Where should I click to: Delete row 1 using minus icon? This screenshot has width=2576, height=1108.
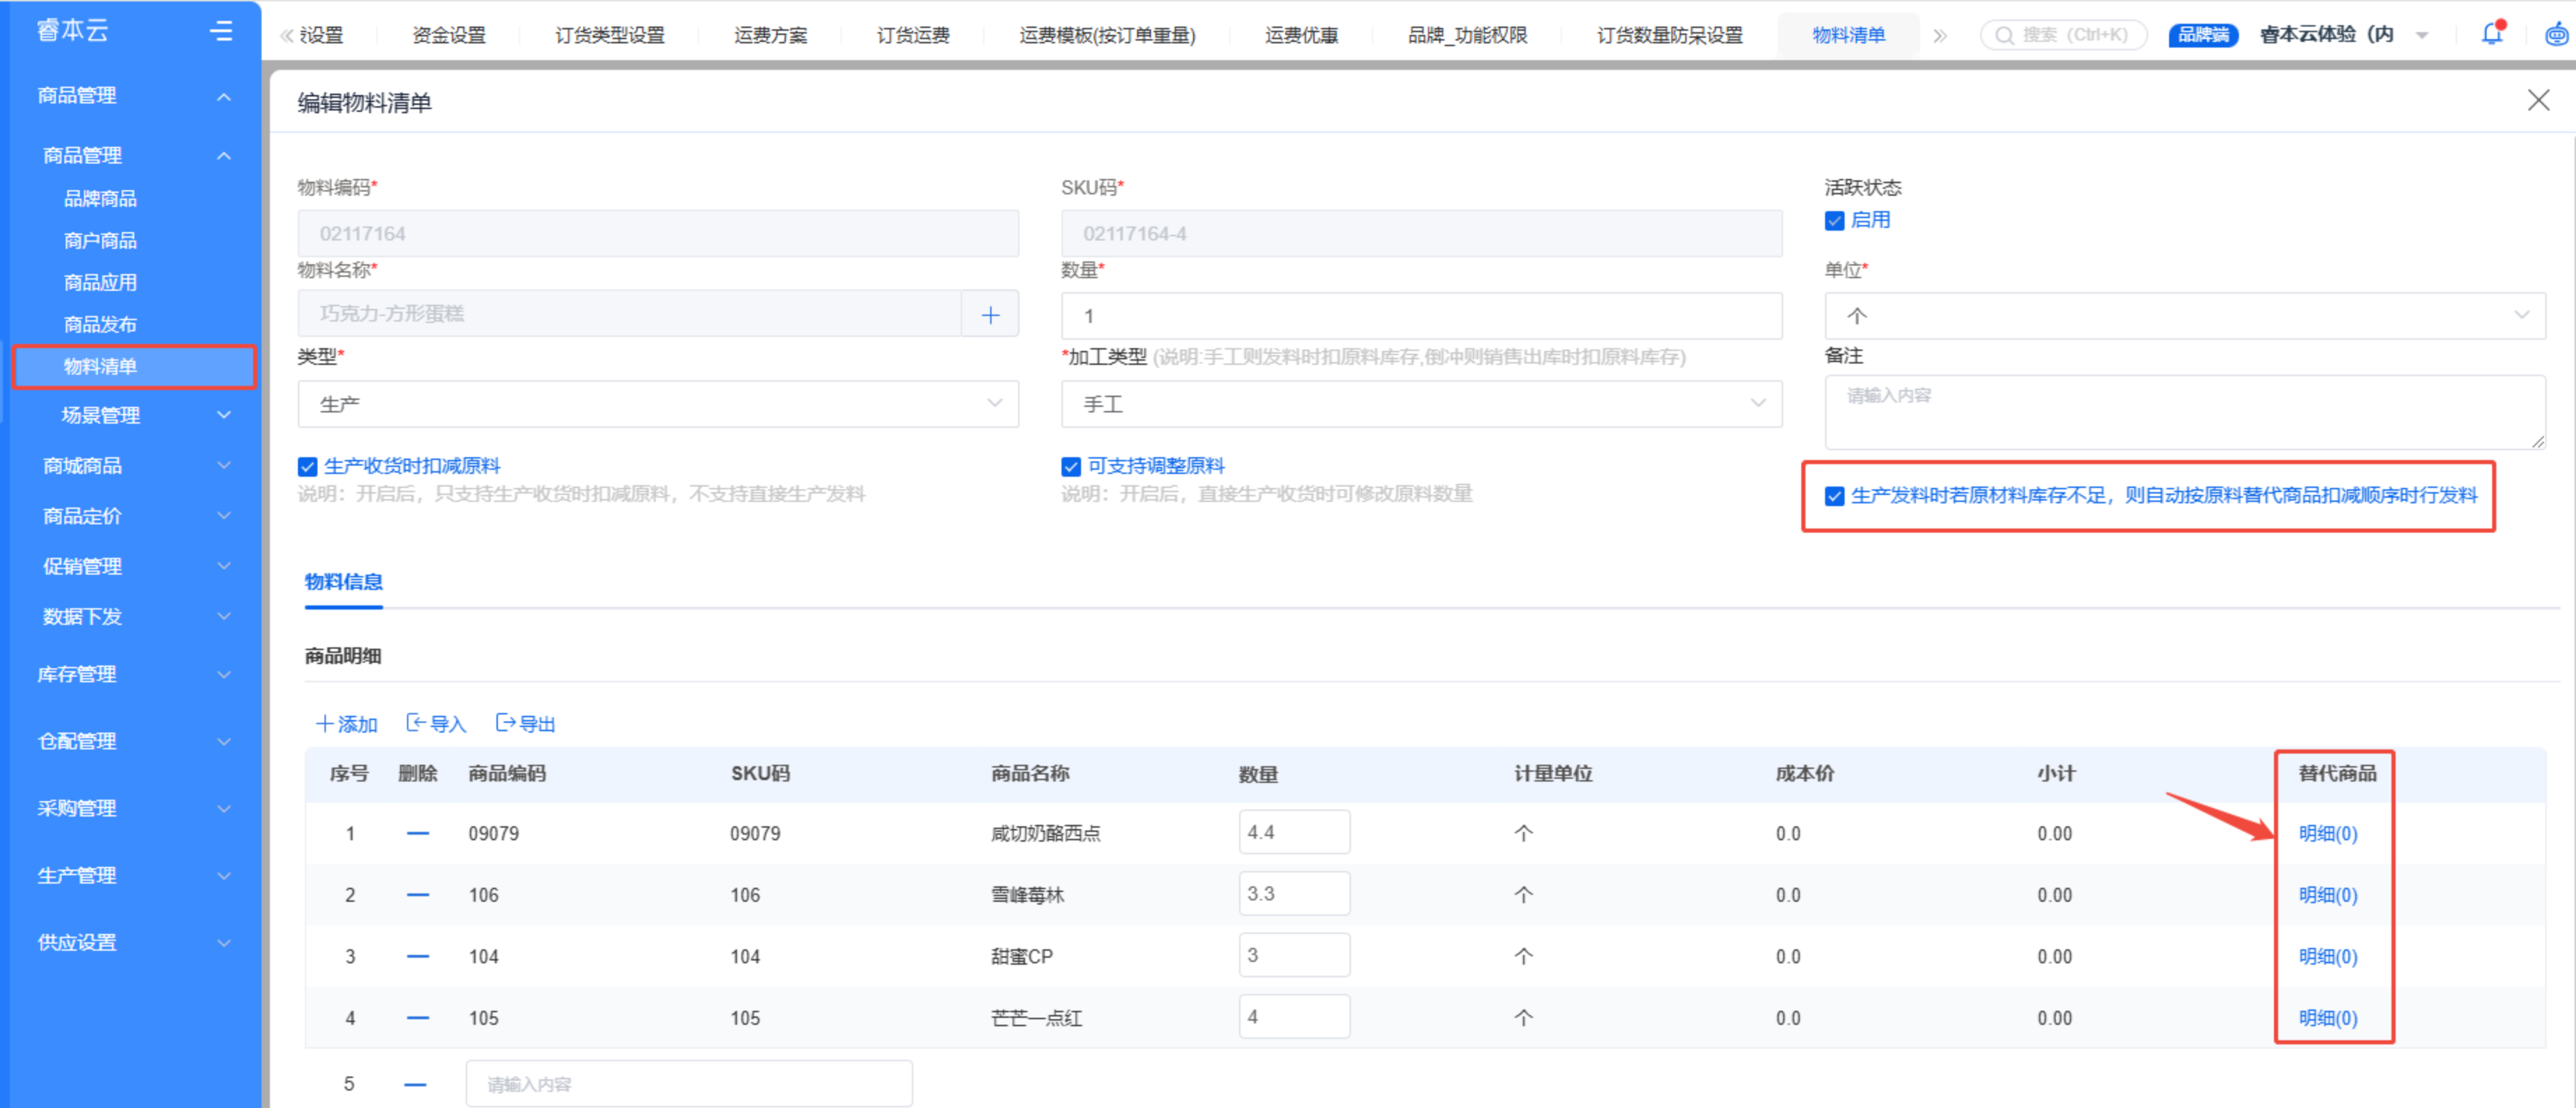417,833
